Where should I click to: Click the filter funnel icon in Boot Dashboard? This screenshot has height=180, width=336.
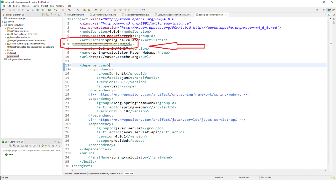coord(49,146)
